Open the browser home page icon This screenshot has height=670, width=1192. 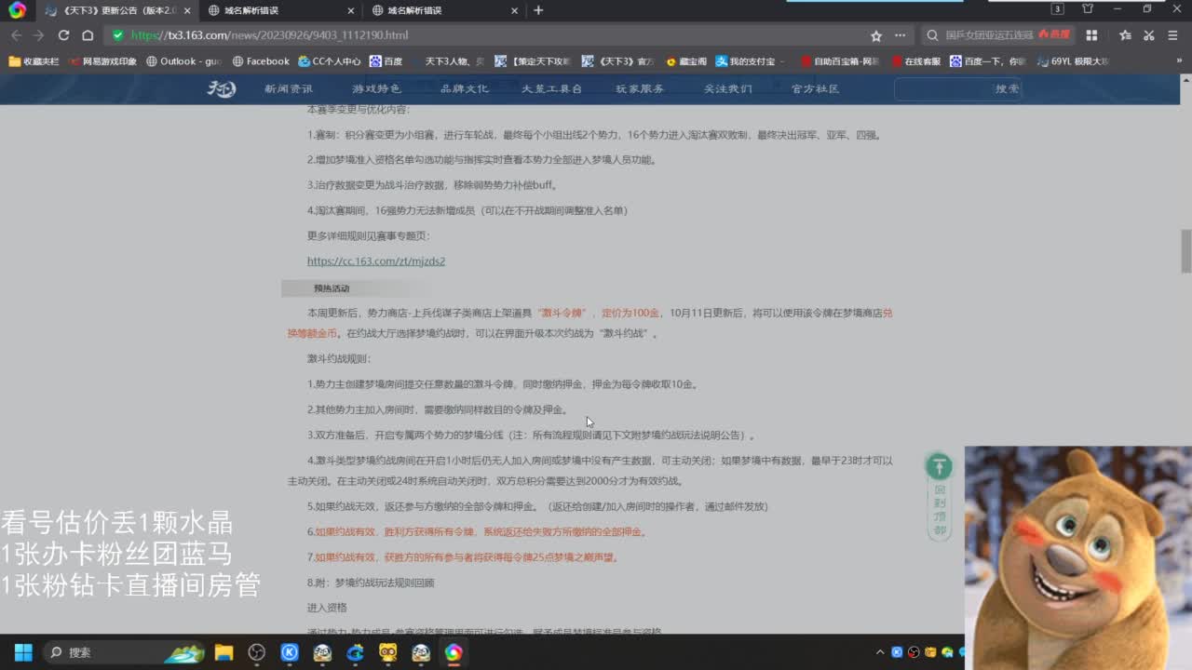[x=88, y=35]
